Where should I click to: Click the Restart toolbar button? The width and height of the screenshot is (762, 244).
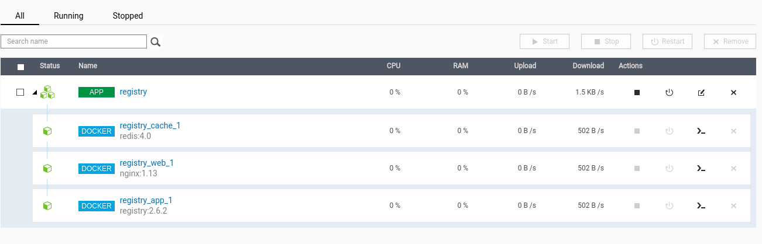tap(667, 41)
